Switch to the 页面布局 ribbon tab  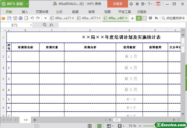point(42,12)
